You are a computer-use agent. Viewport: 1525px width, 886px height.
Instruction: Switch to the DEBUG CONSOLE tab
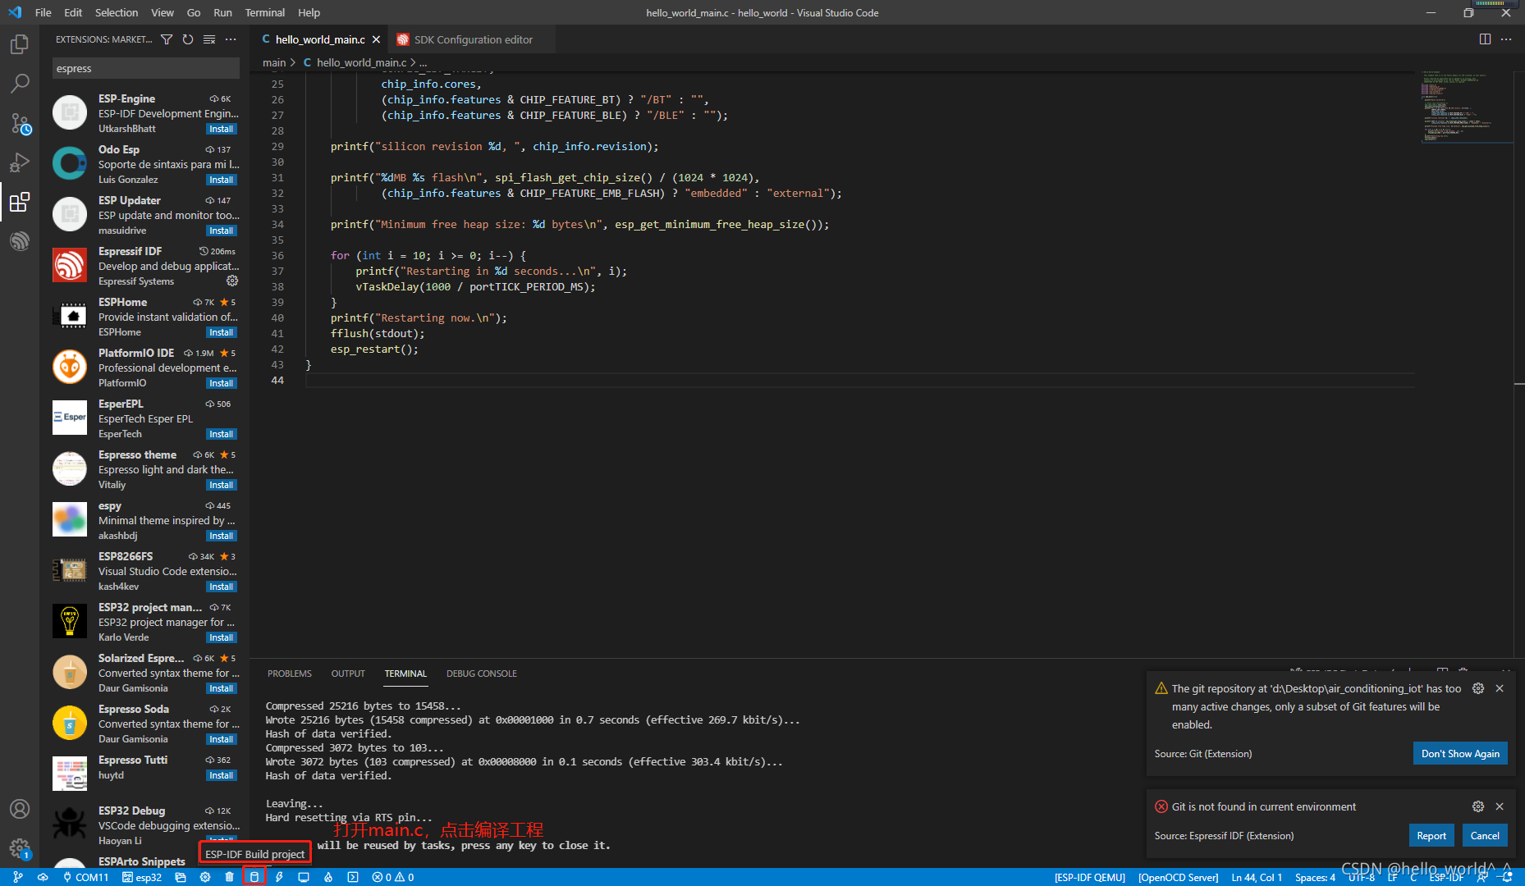click(x=482, y=674)
